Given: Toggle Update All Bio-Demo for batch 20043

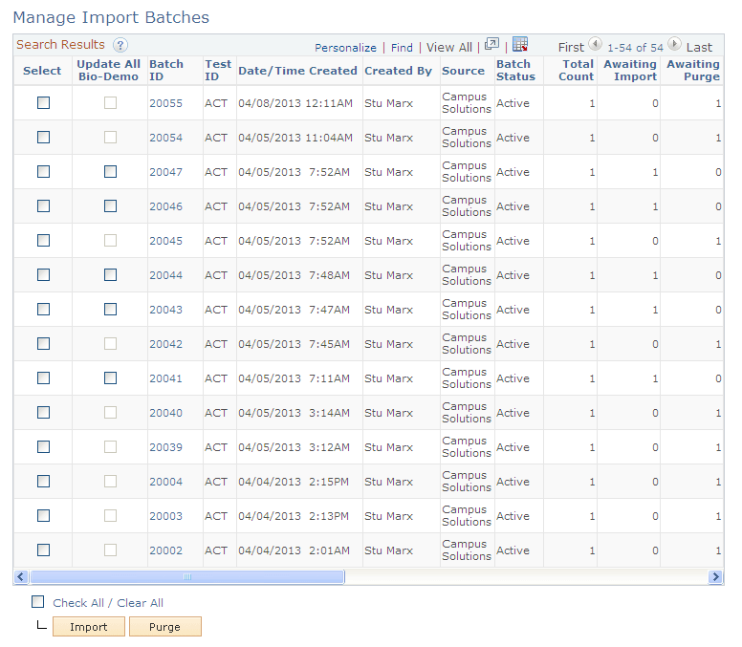Looking at the screenshot, I should pos(110,310).
